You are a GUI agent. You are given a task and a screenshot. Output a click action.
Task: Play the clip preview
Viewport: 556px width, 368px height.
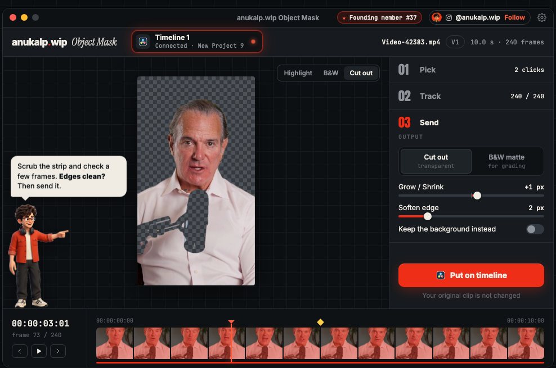(39, 351)
